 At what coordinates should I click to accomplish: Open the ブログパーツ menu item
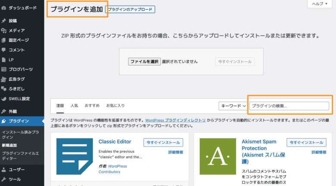(21, 69)
